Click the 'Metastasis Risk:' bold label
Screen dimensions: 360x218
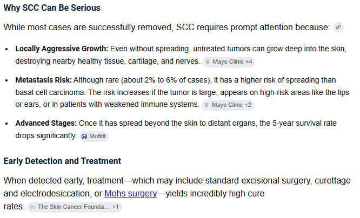pyautogui.click(x=44, y=80)
